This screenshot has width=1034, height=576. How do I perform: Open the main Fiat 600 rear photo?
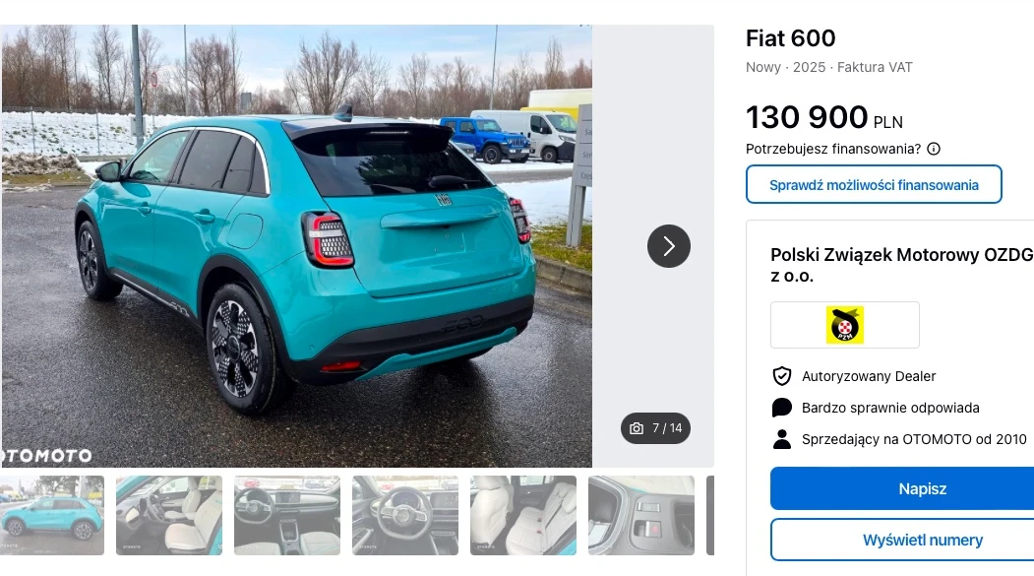tap(296, 246)
